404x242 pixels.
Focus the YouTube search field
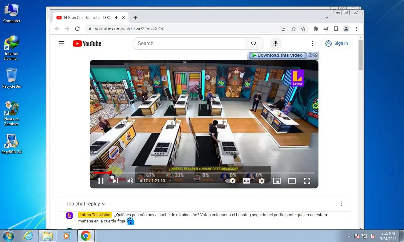[x=188, y=43]
